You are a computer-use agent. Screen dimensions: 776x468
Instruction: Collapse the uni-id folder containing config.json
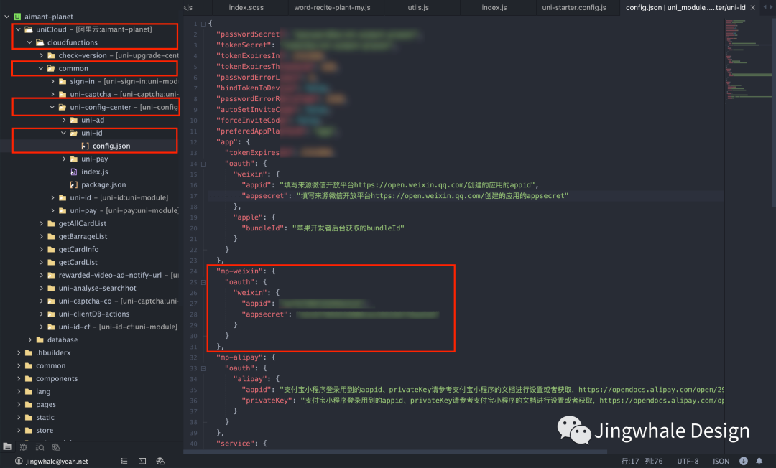click(64, 133)
